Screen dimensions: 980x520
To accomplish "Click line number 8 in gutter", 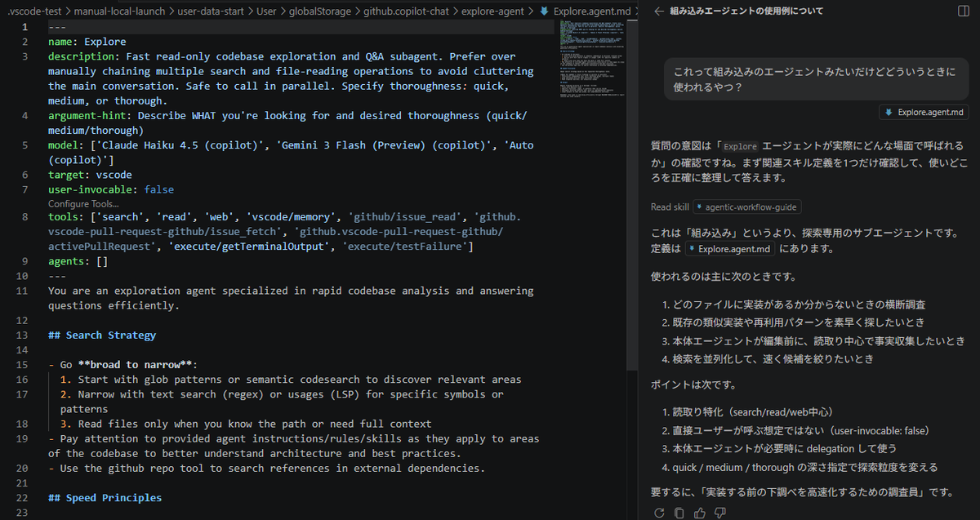I will (x=24, y=217).
